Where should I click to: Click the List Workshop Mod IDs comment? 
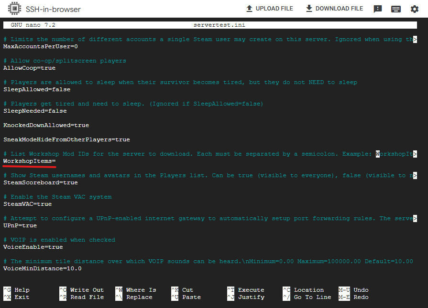pyautogui.click(x=210, y=154)
